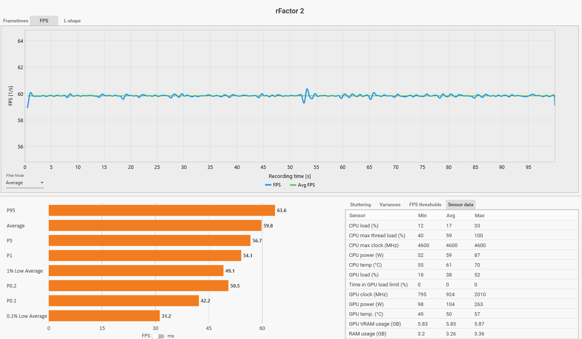Toggle the Avg FPS series in legend

(302, 185)
